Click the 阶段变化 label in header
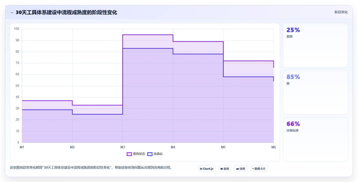 point(341,12)
